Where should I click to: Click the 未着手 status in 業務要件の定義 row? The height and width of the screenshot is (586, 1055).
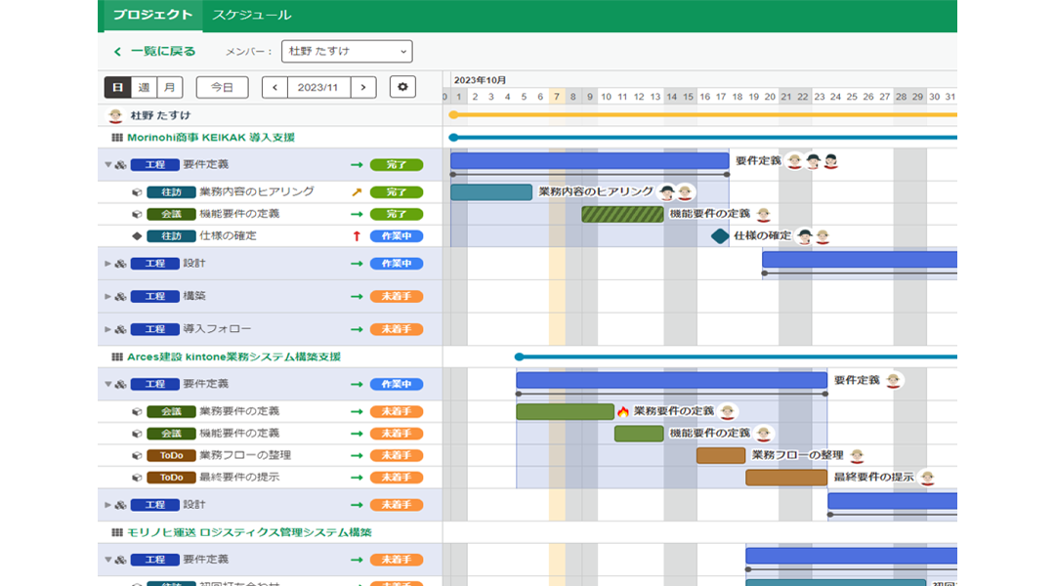coord(397,412)
